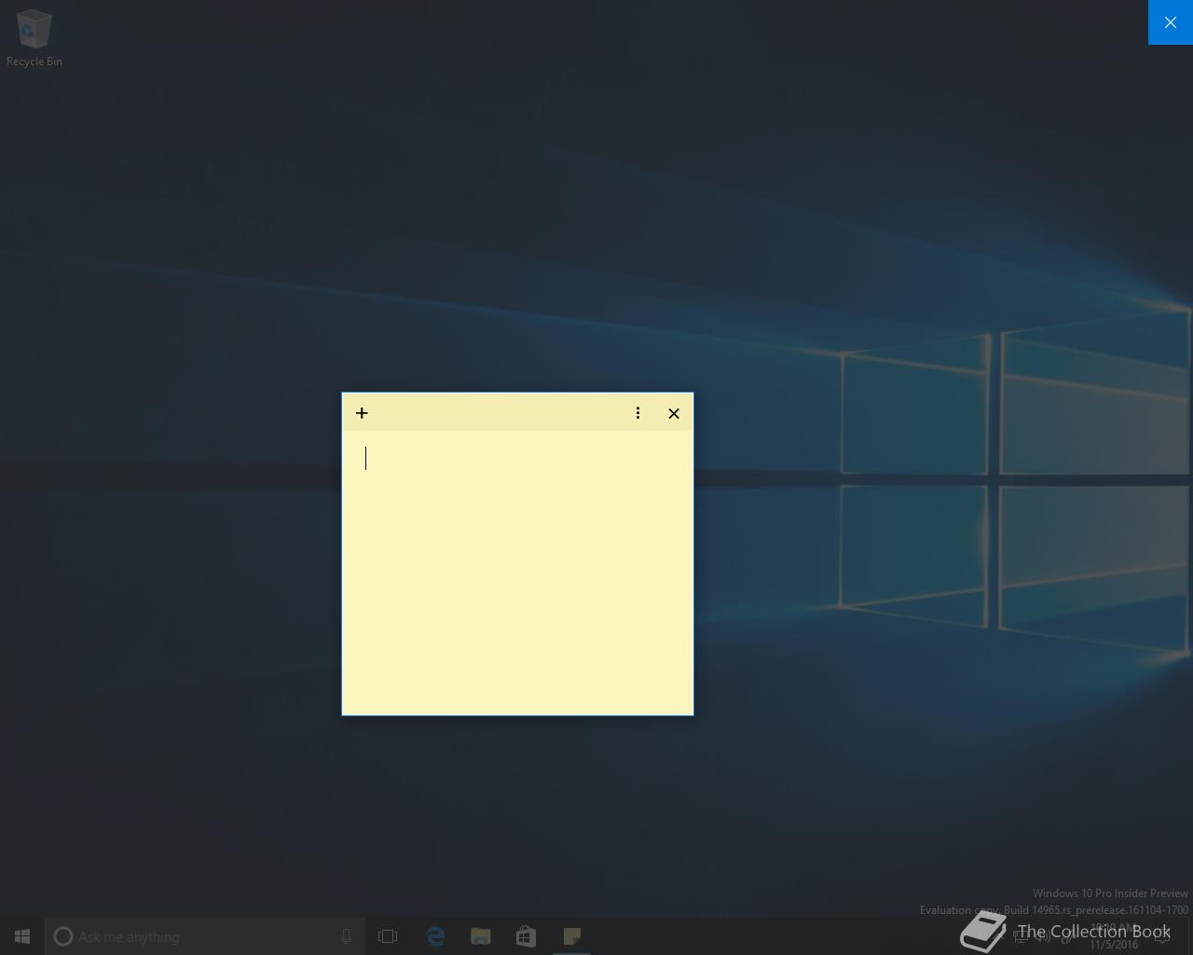Click the Cortana circle icon
Screen dimensions: 1193x955
point(63,936)
